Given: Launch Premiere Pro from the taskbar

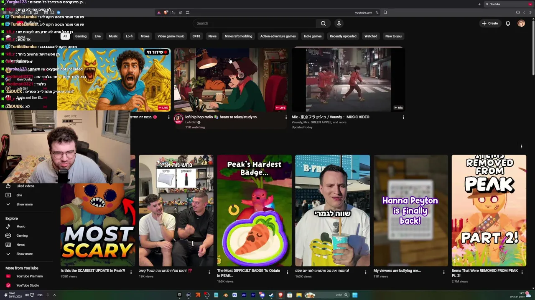Looking at the screenshot, I should point(253,295).
